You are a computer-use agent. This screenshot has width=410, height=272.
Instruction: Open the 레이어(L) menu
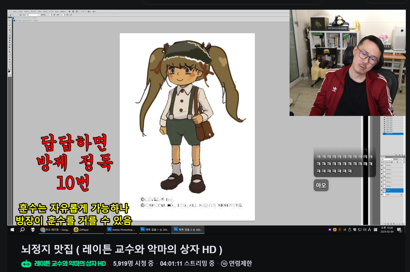click(33, 12)
